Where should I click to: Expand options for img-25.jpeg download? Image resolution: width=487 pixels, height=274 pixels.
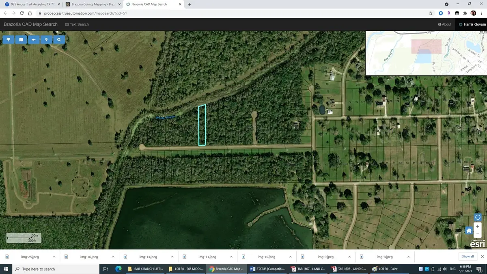[x=54, y=257]
